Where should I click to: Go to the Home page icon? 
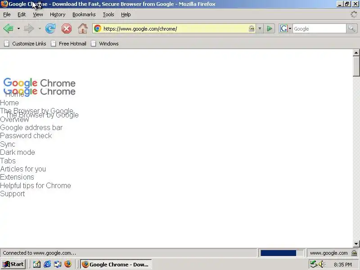click(83, 29)
